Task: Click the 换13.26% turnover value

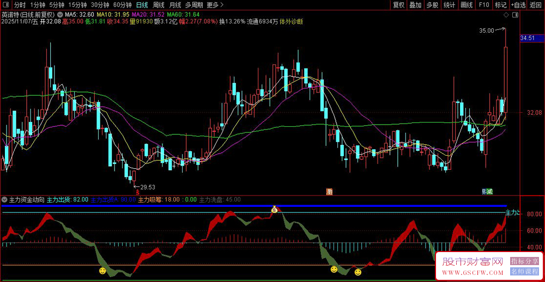Action: 232,22
